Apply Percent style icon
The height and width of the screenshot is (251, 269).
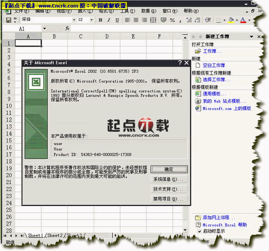[172, 20]
